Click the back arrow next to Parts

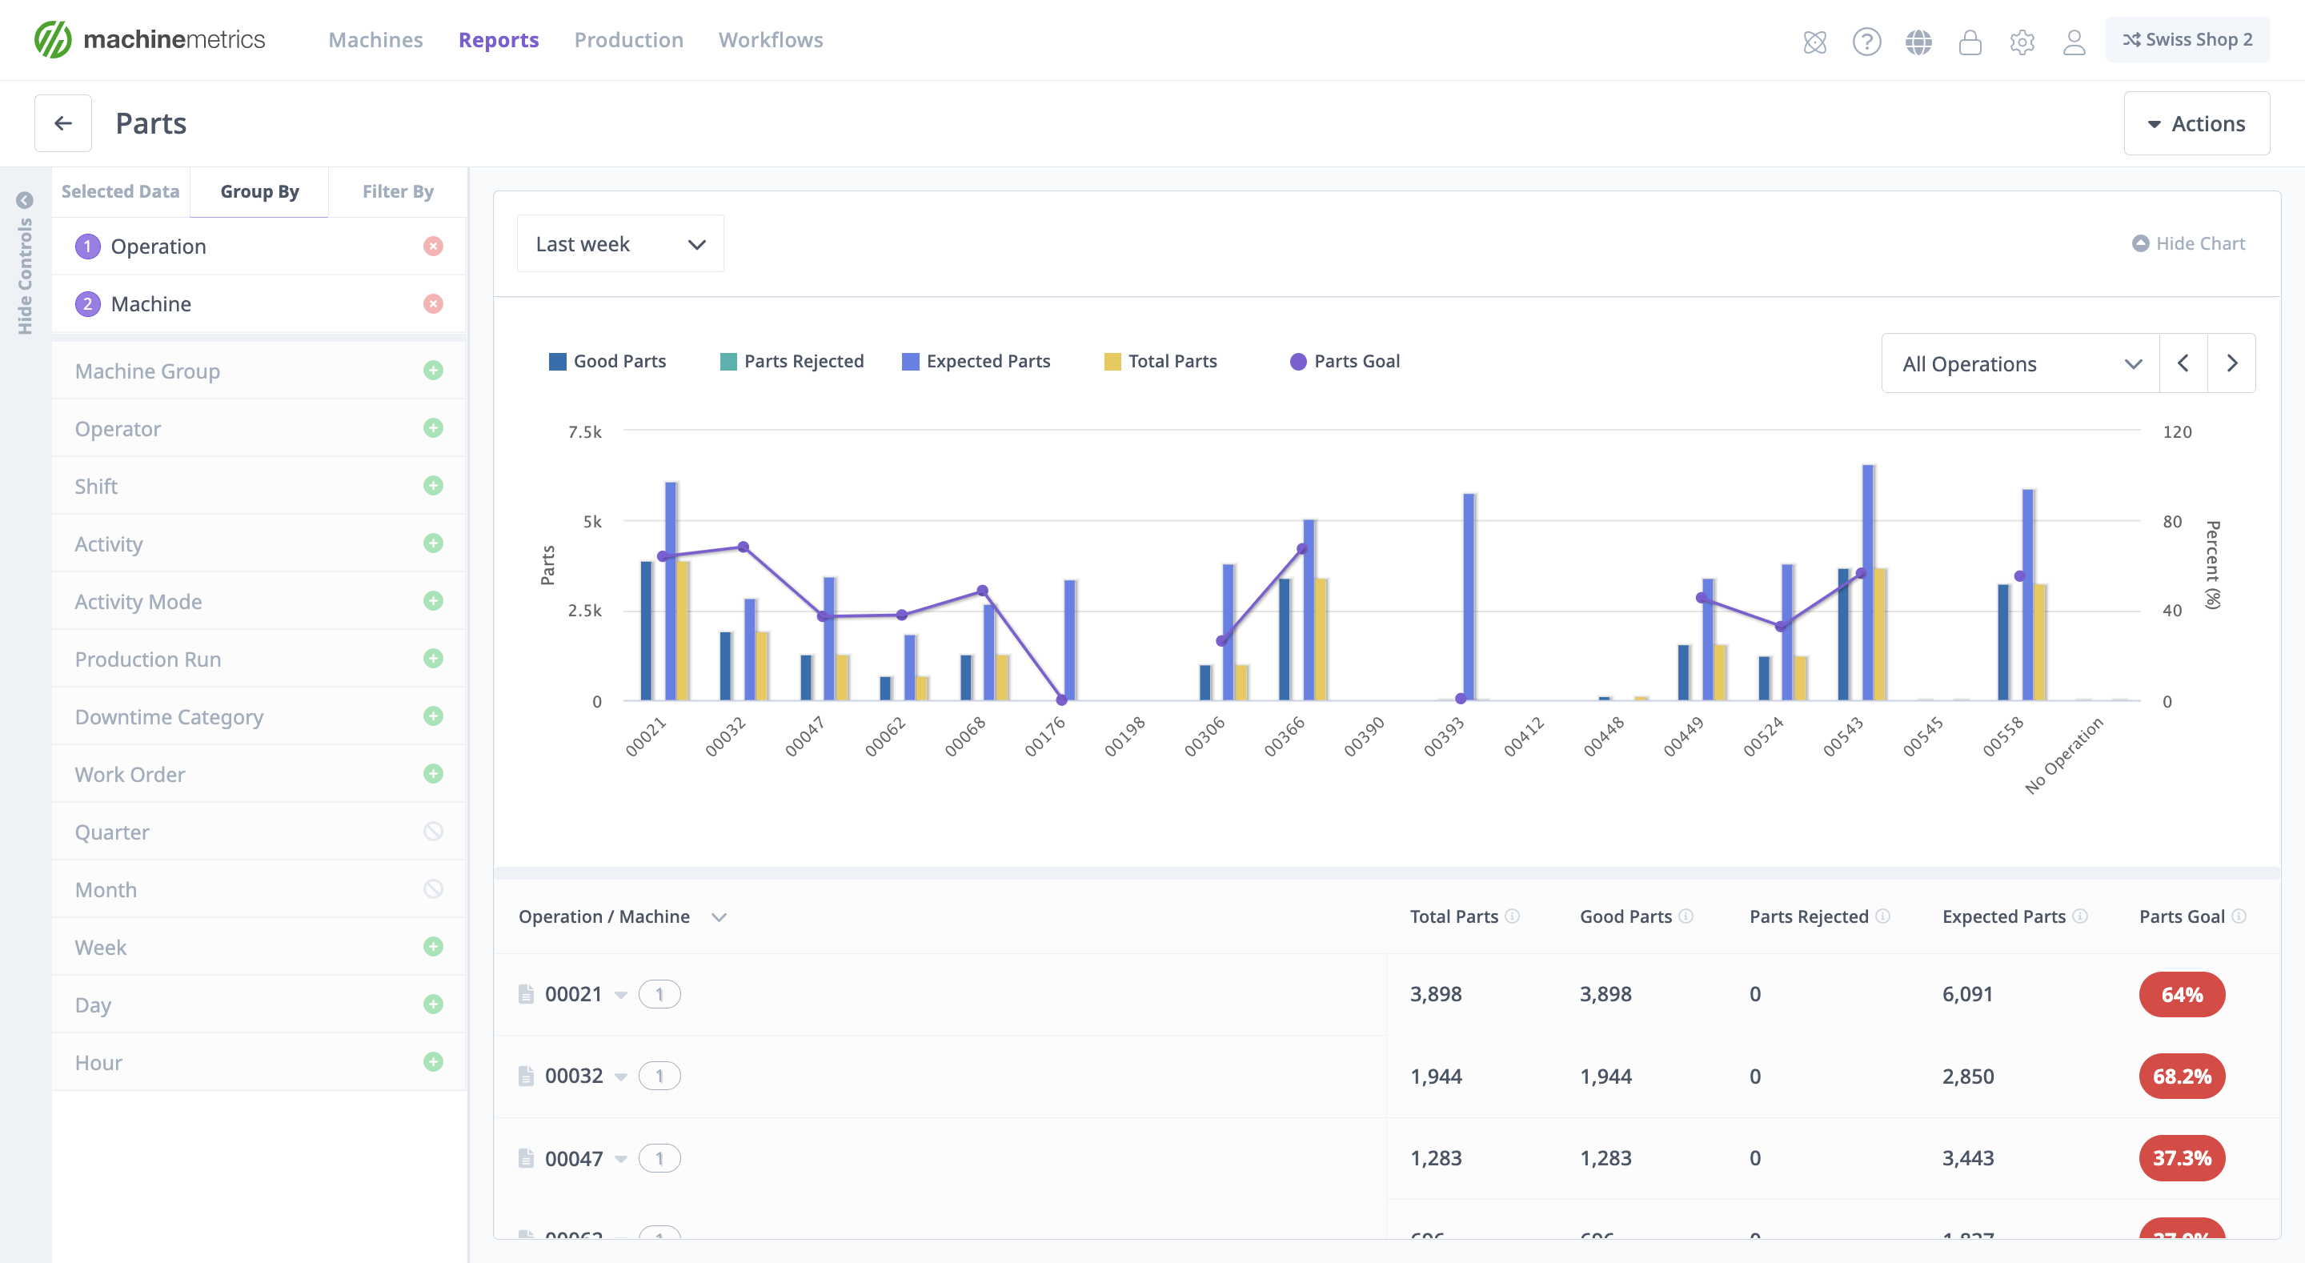click(62, 122)
